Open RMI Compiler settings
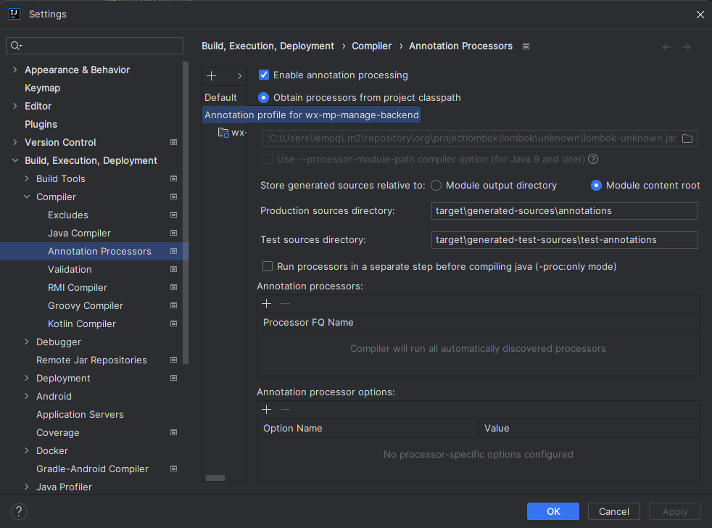This screenshot has width=712, height=528. [x=77, y=288]
